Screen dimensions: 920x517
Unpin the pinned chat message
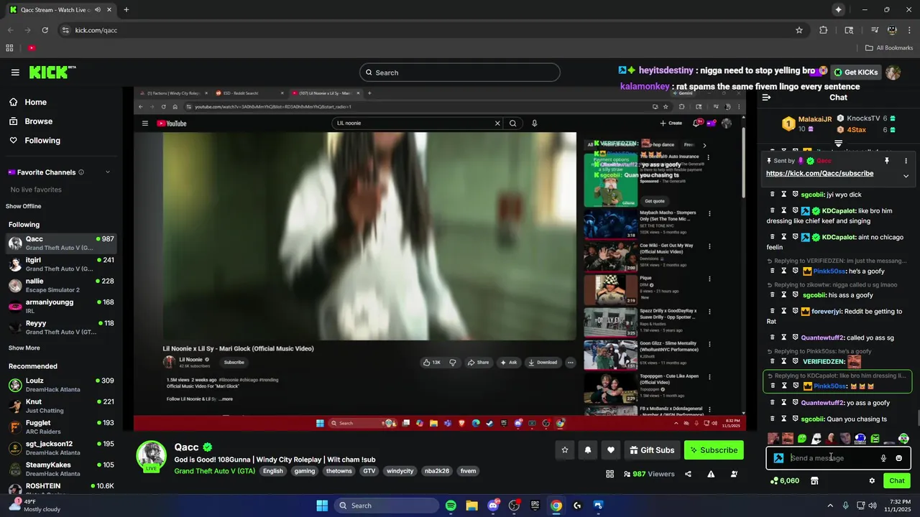coord(887,161)
